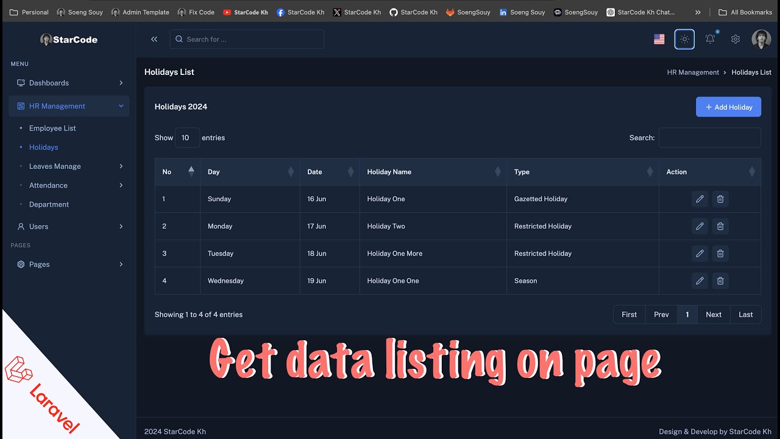Sort table by Day column
This screenshot has height=439, width=780.
click(x=250, y=172)
